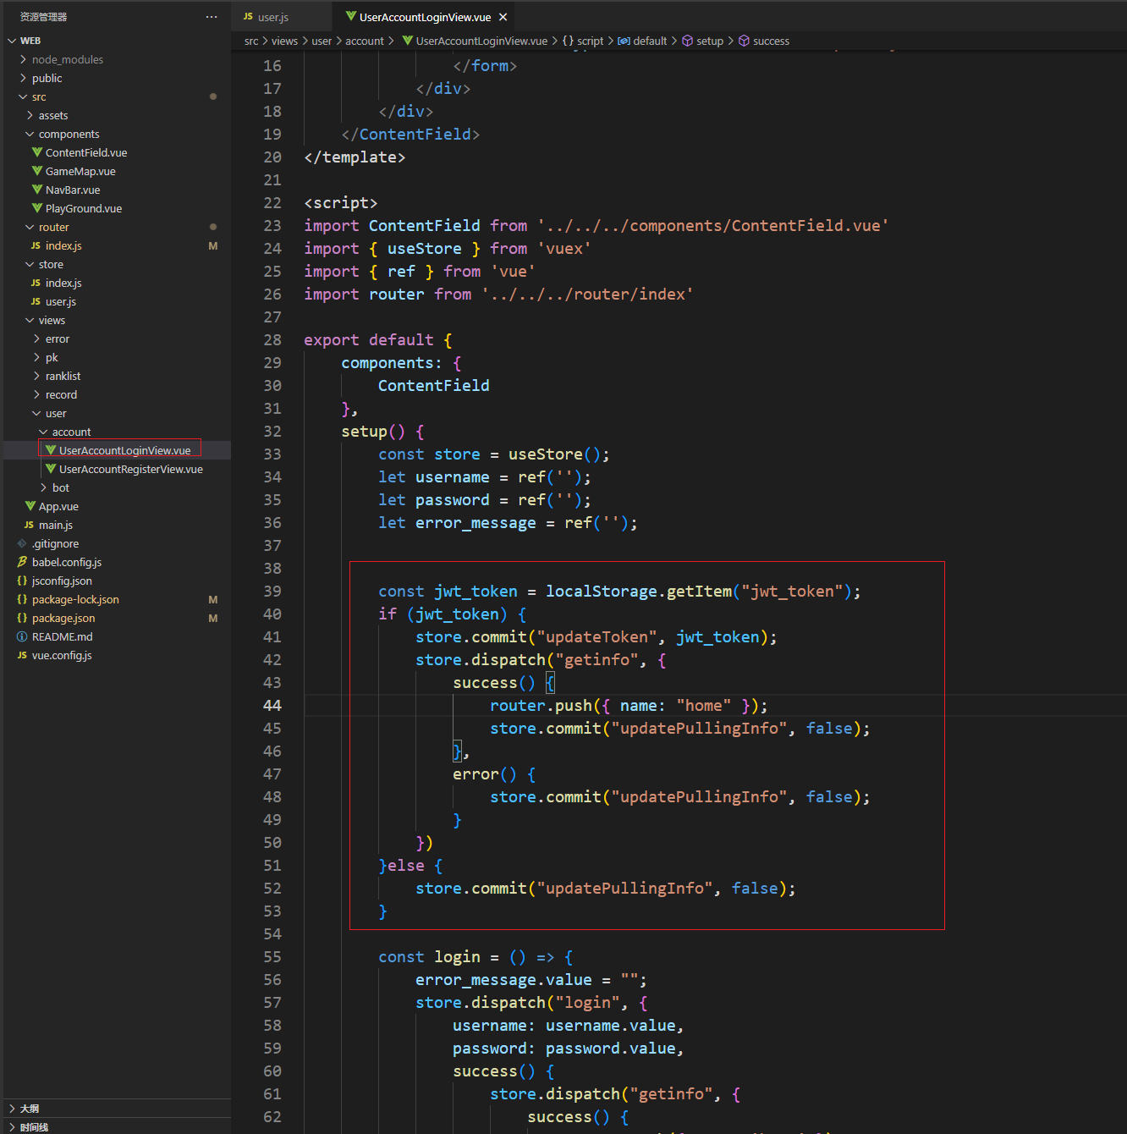Open index.js under the router folder

116,245
